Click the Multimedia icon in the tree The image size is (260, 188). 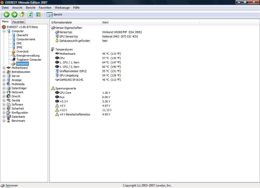tap(8, 84)
